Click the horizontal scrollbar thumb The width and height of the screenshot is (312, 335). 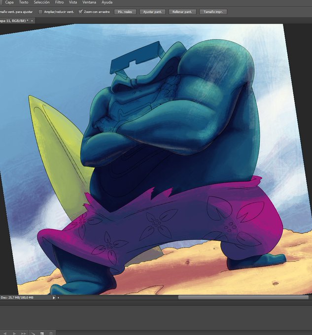pyautogui.click(x=243, y=298)
